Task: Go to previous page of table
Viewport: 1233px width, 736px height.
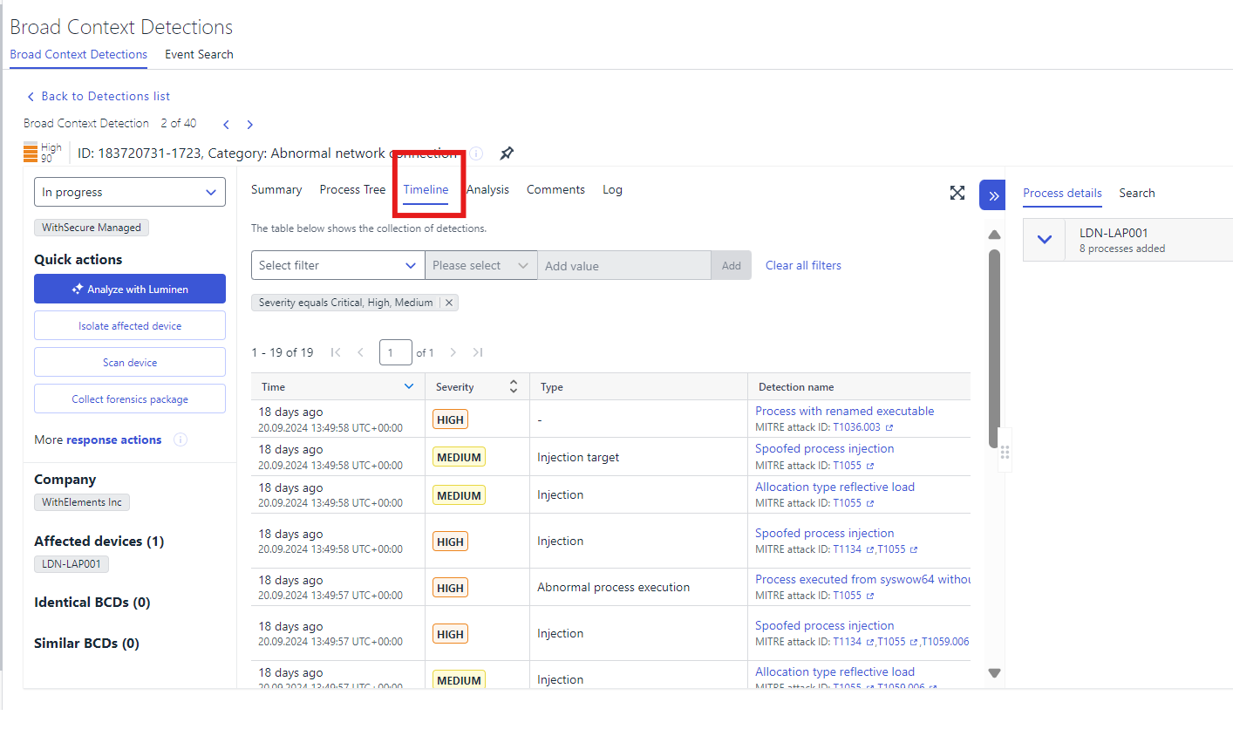Action: tap(360, 352)
